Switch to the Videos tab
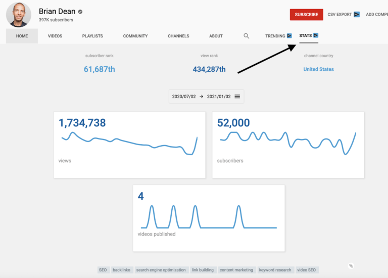 pyautogui.click(x=55, y=36)
